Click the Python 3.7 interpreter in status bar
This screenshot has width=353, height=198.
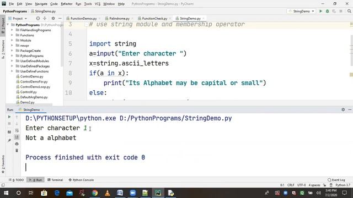[343, 185]
